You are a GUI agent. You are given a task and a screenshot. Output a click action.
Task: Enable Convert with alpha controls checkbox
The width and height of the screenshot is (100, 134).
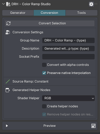(x=44, y=65)
